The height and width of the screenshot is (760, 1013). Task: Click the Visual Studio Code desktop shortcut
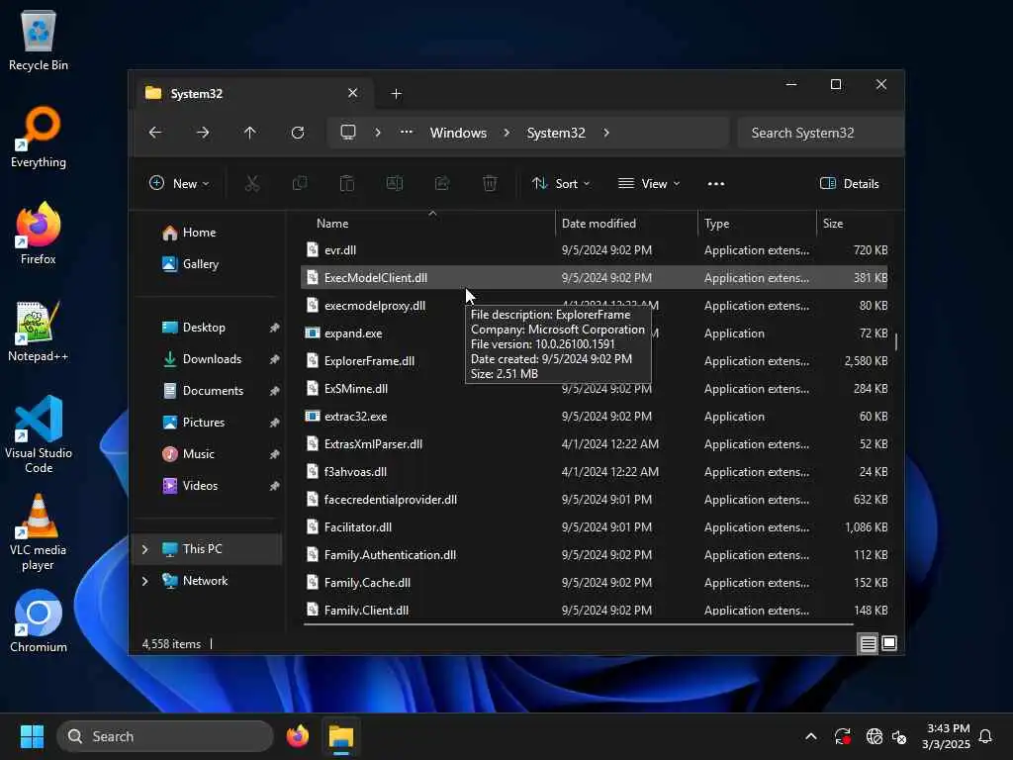click(39, 434)
